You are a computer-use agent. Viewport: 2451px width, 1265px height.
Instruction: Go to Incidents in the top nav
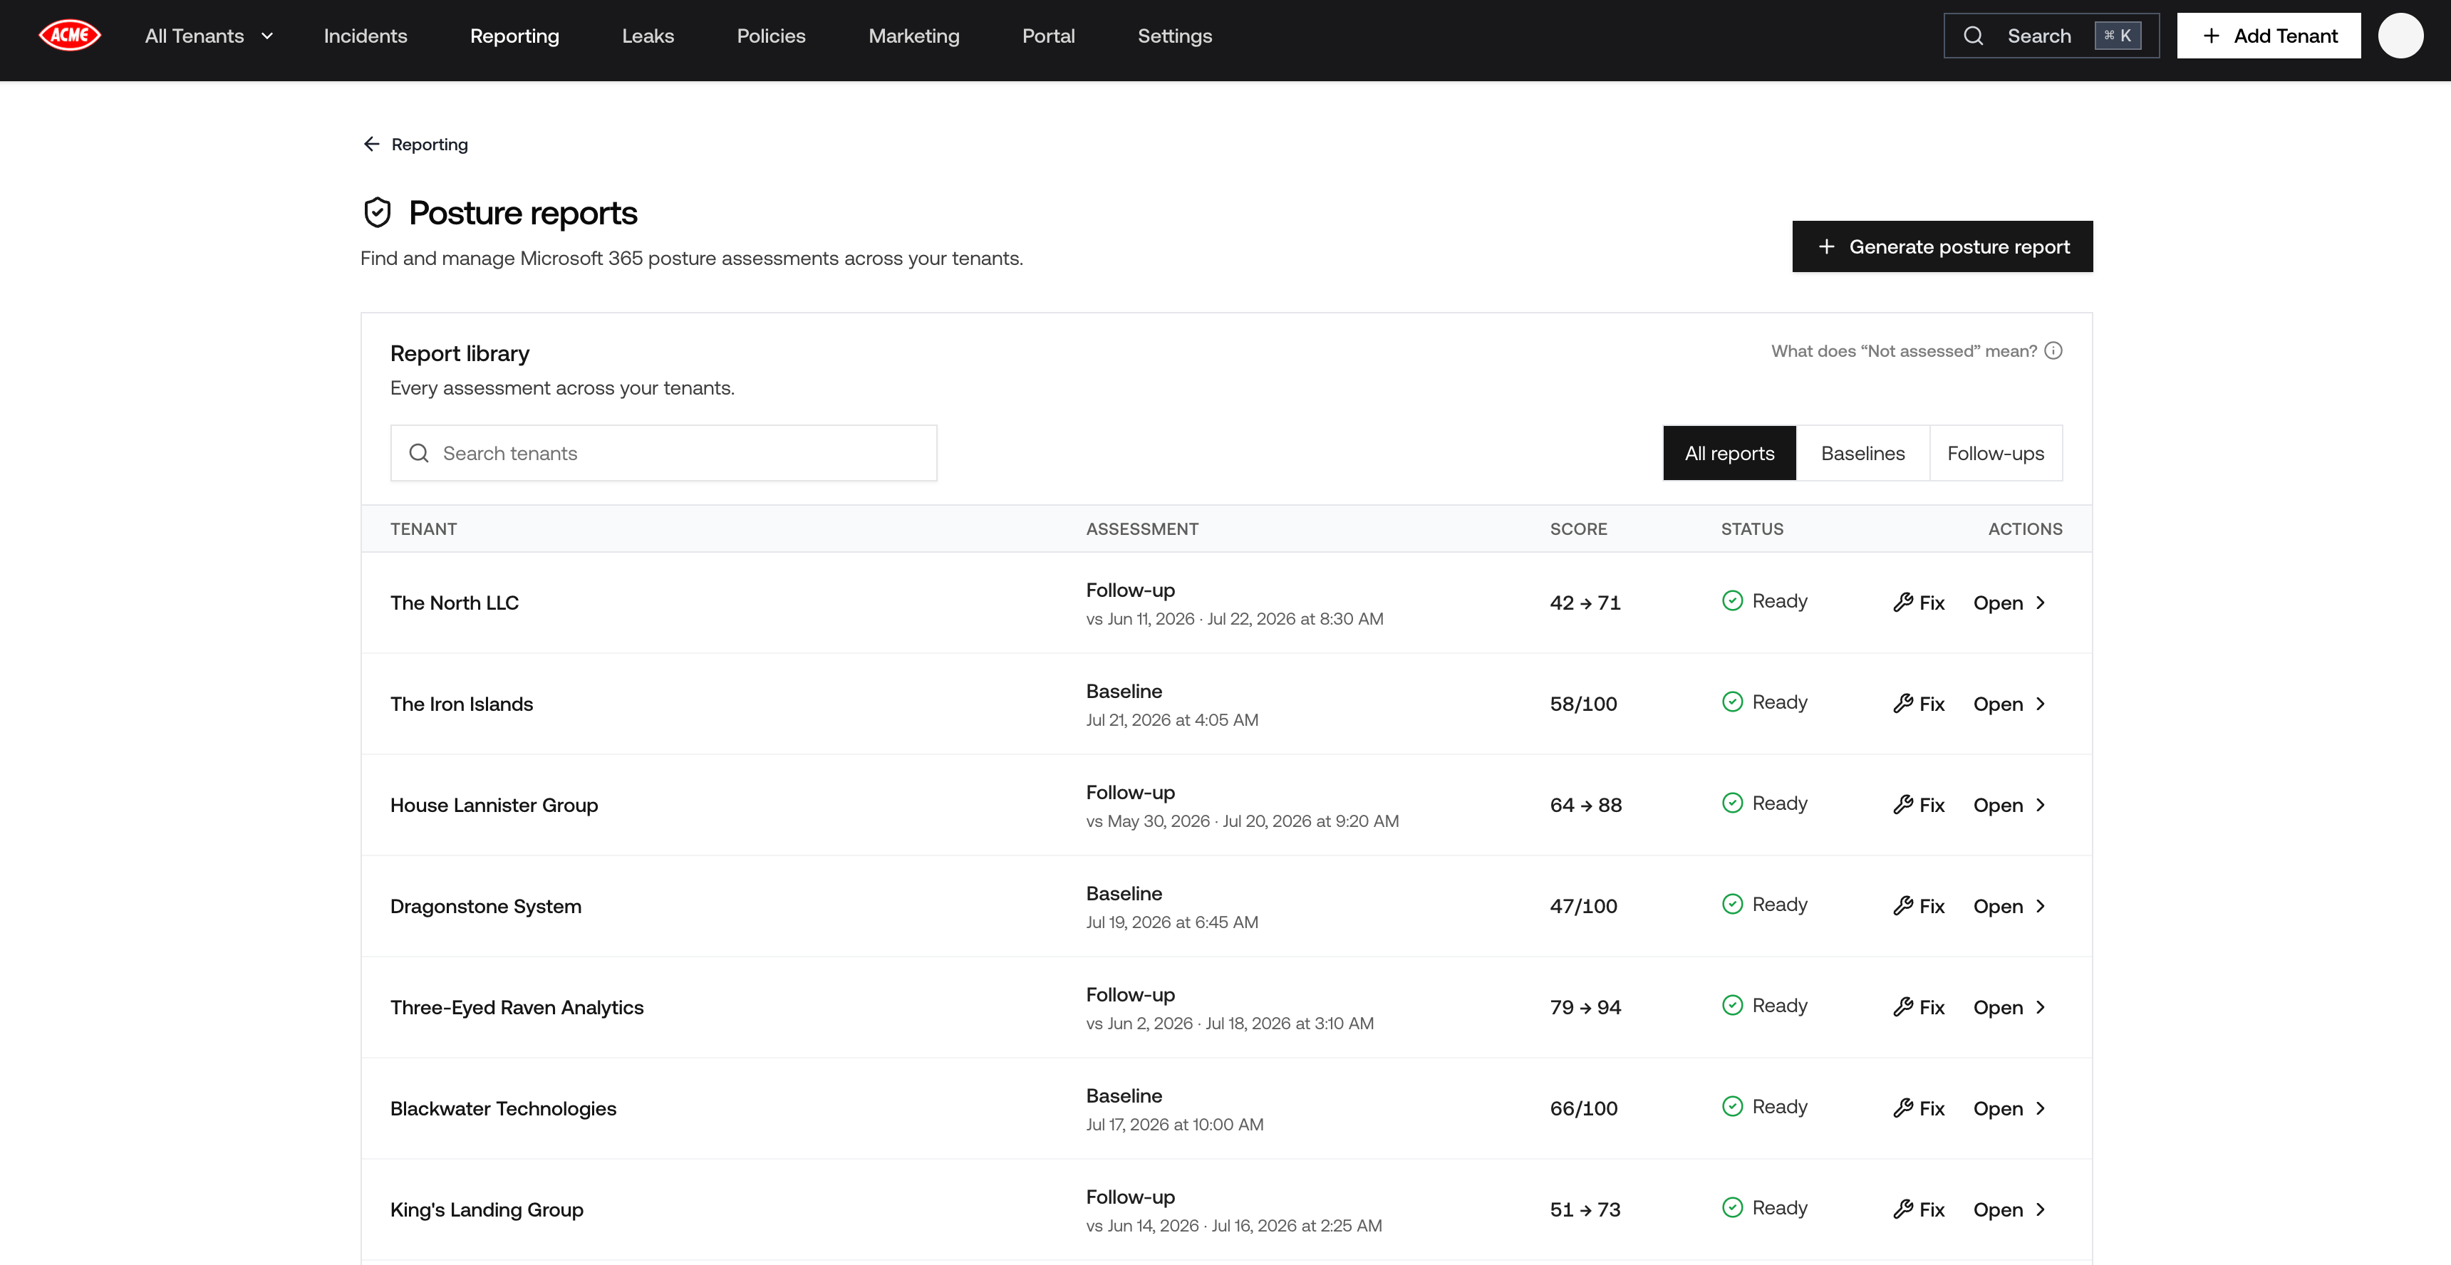[366, 35]
